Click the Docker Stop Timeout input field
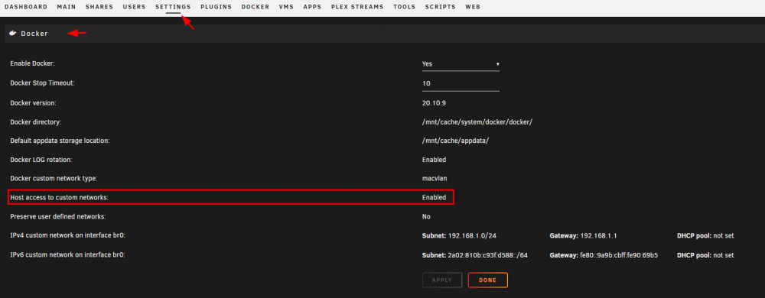The height and width of the screenshot is (298, 765). pos(461,84)
